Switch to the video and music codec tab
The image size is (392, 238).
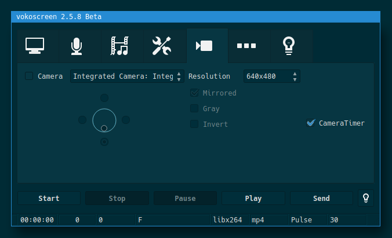click(119, 46)
